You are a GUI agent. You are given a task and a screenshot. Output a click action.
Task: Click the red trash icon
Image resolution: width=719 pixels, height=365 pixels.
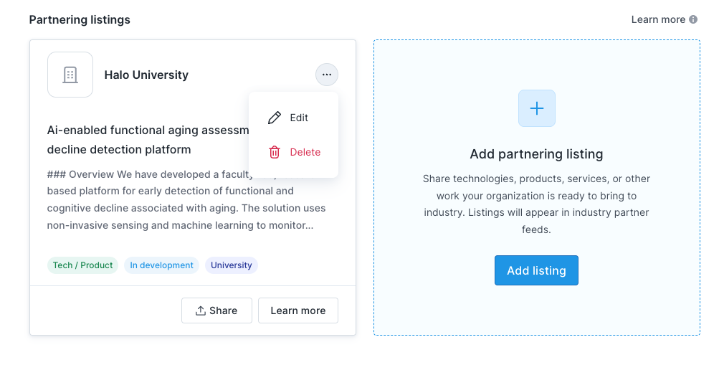275,152
